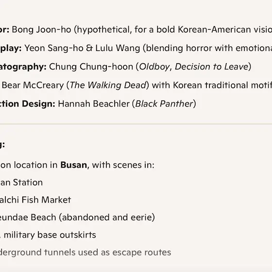Click the name Chung Chung-hoon
Image resolution: width=272 pixels, height=272 pixels.
[x=91, y=67]
